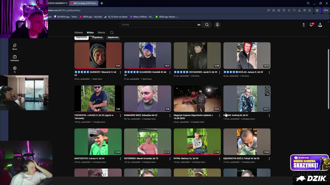The height and width of the screenshot is (185, 330).
Task: Activate voice search microphone
Action: (x=217, y=25)
